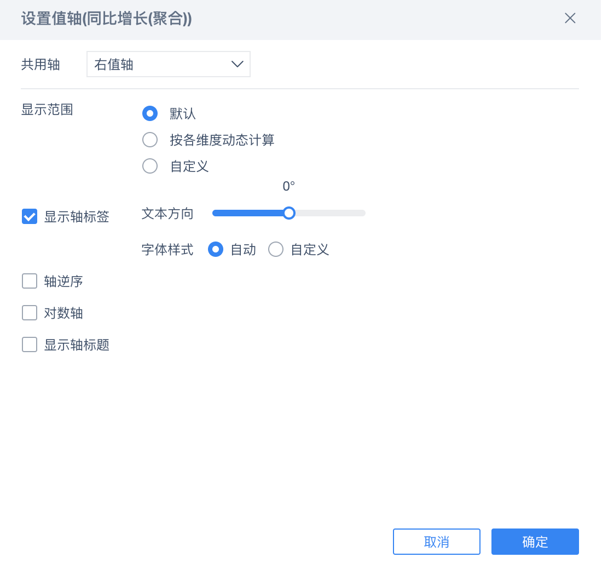
Task: Select the 默认 display range radio
Action: pyautogui.click(x=150, y=113)
